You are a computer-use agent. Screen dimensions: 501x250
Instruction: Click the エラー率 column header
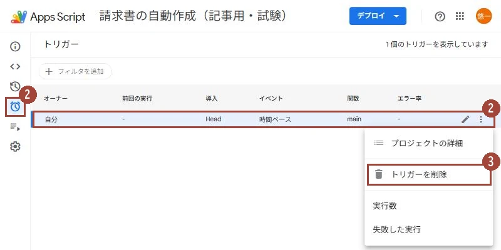410,99
